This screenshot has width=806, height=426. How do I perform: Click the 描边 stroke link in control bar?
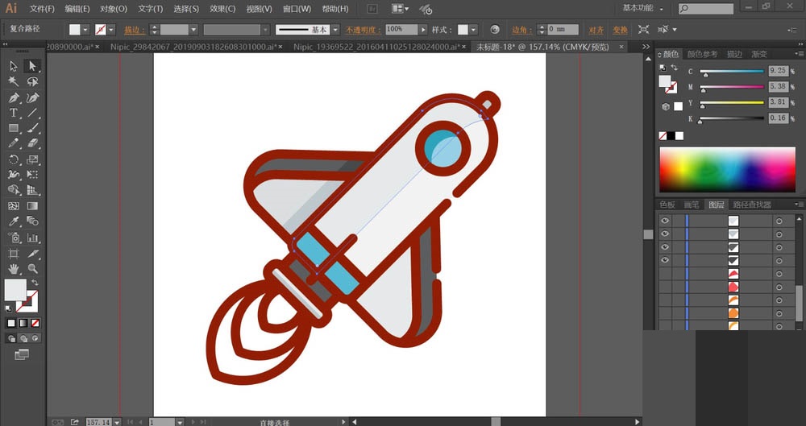pyautogui.click(x=134, y=30)
